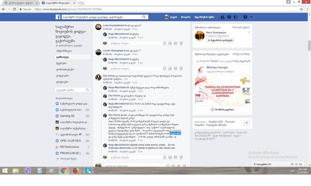The height and width of the screenshot is (186, 311).
Task: Click the create group chat icon in chat bar
Action: (301, 164)
